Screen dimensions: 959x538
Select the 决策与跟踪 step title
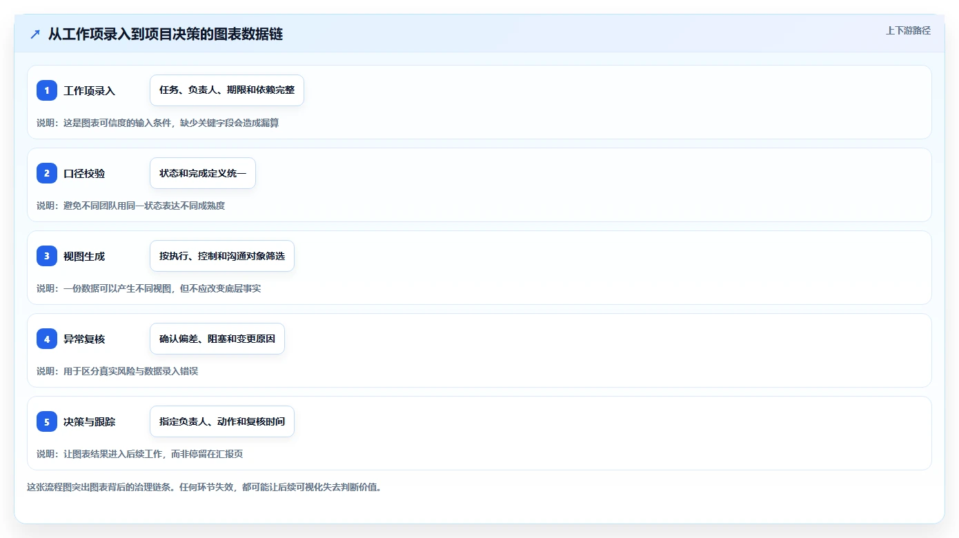tap(89, 421)
